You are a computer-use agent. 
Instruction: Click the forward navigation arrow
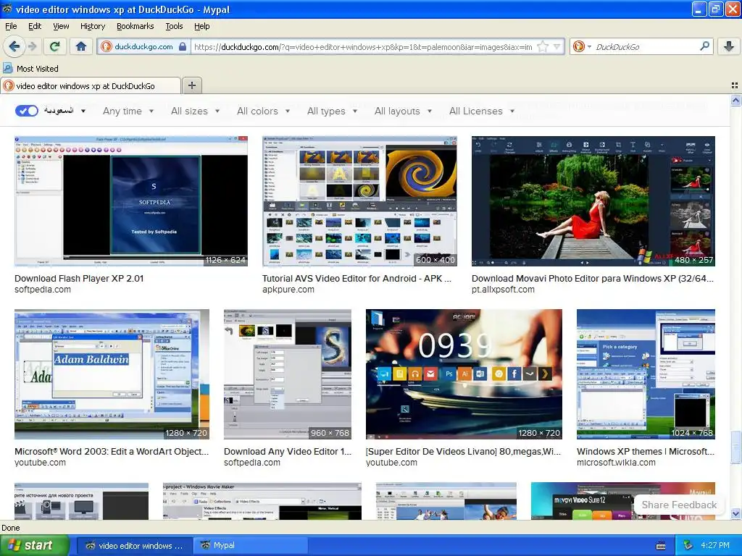pos(32,46)
